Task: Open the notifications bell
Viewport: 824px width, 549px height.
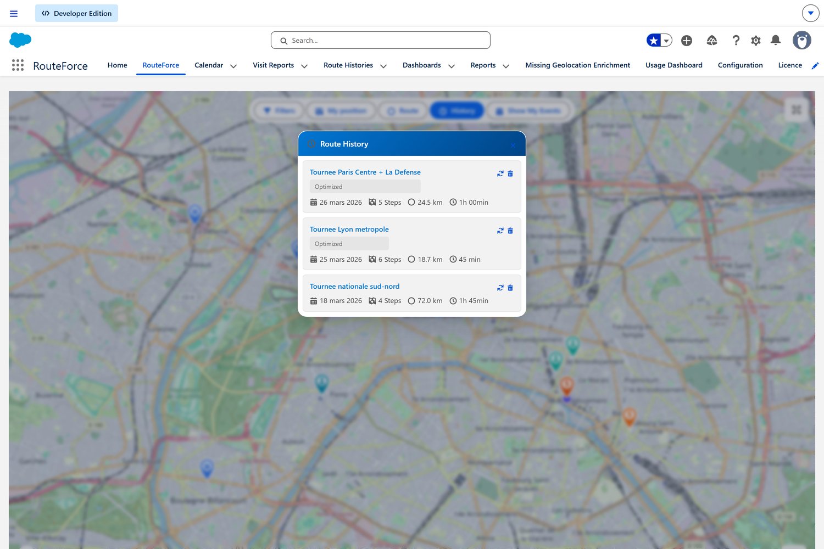Action: [776, 40]
